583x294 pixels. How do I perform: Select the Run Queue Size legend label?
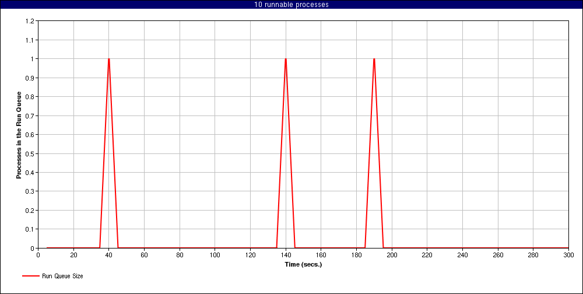pos(62,276)
